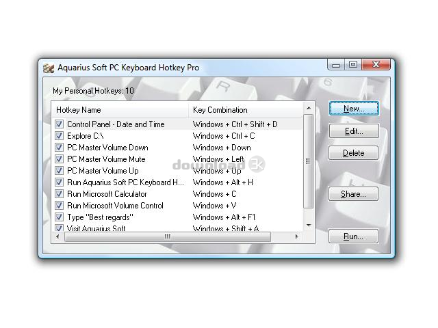
Task: Disable Run Microsoft Calculator checkbox
Action: 59,194
